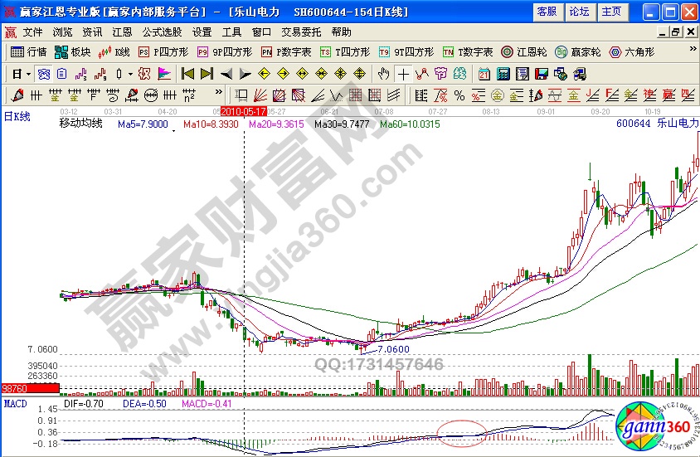The width and height of the screenshot is (700, 457).
Task: Restore the inner chart window
Action: tap(676, 32)
